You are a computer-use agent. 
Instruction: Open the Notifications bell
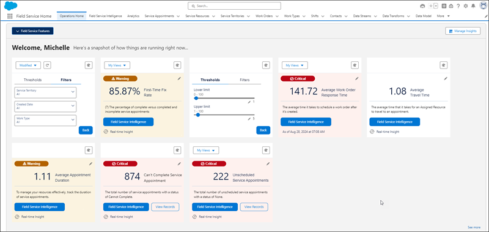473,6
